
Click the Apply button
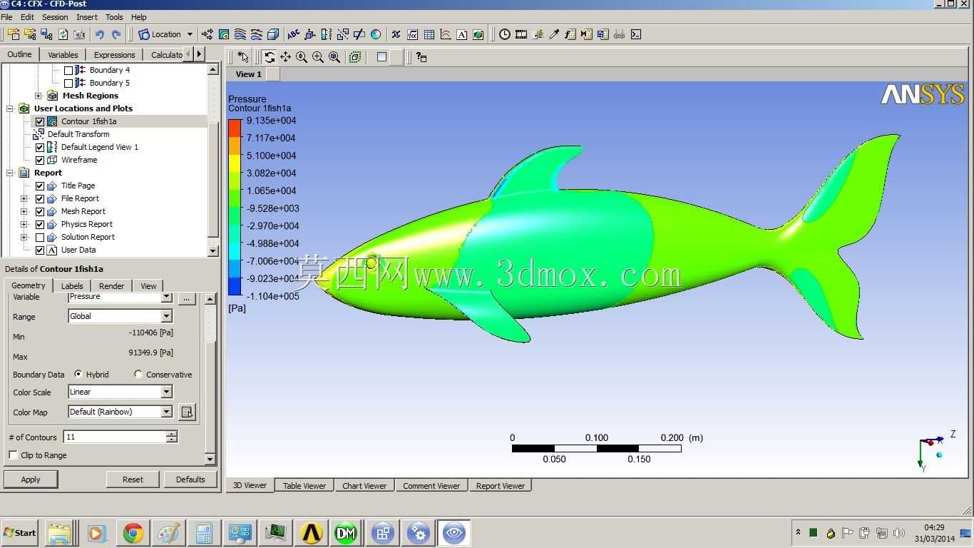(31, 479)
